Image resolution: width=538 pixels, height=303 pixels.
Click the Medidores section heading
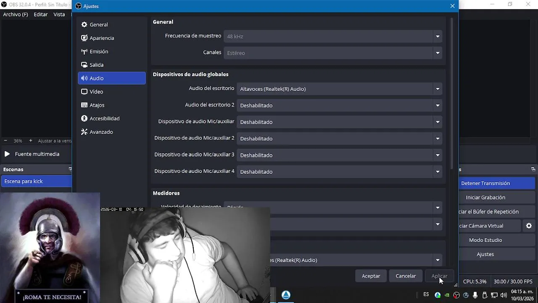click(166, 193)
